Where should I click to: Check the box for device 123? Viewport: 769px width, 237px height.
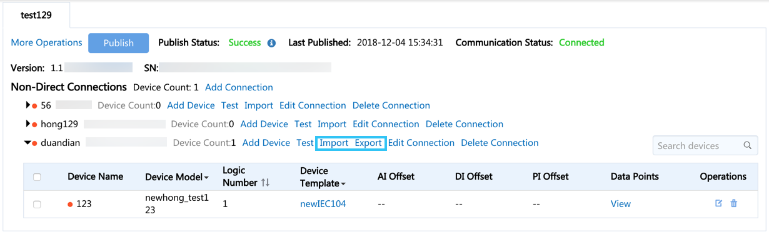tap(37, 204)
